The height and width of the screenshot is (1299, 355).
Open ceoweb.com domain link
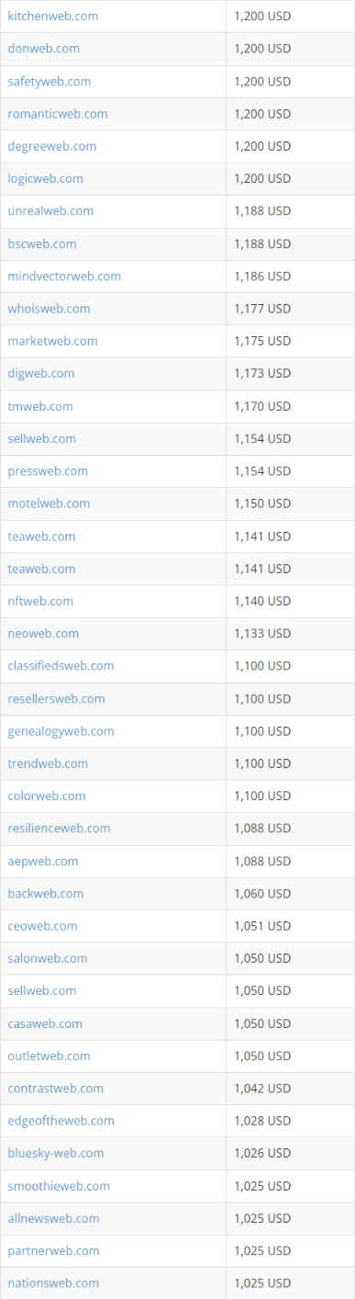pos(42,926)
